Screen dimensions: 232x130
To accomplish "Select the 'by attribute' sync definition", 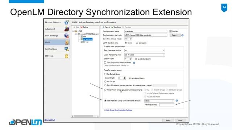I will 87,39.
